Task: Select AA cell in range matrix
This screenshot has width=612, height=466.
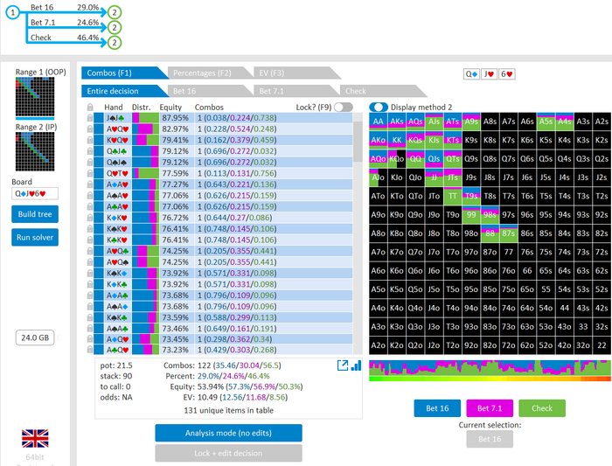Action: click(378, 122)
